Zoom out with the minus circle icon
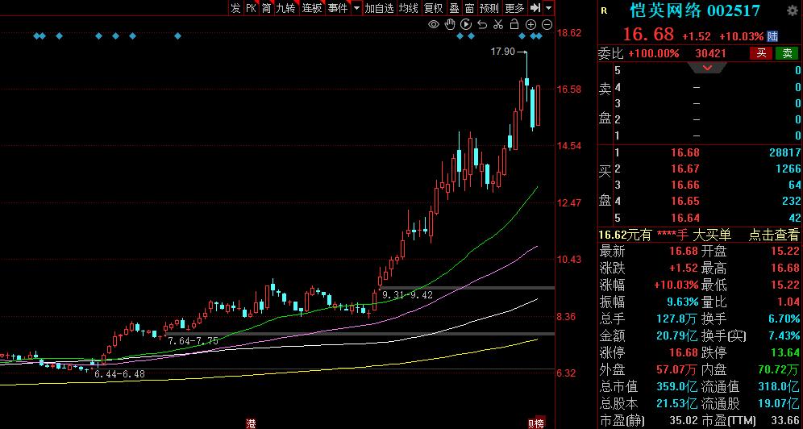This screenshot has width=803, height=429. tap(547, 24)
